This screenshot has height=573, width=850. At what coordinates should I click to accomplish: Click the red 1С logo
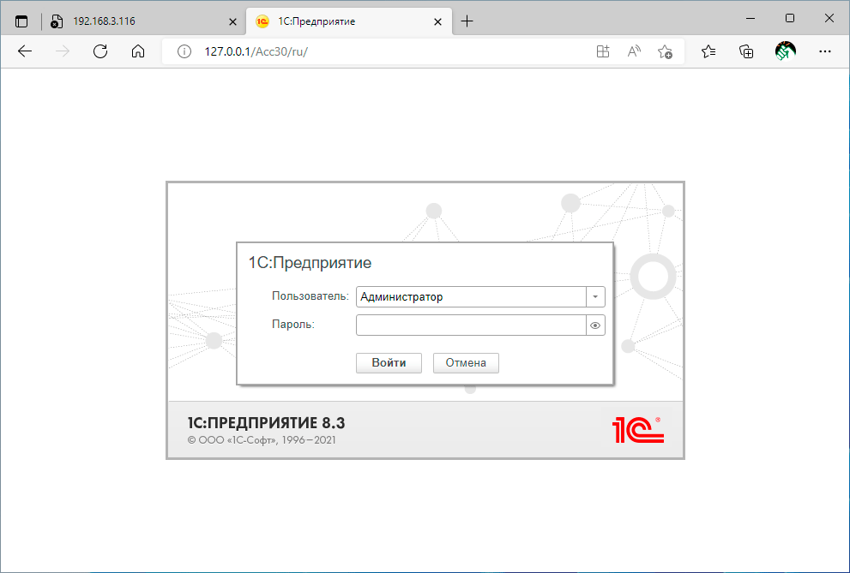pos(638,430)
